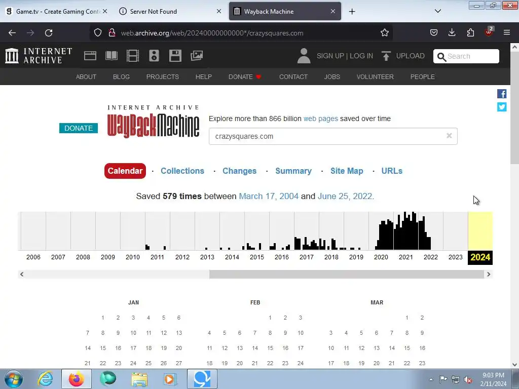Open Firefox Pocket save icon
Image resolution: width=519 pixels, height=389 pixels.
[x=434, y=33]
